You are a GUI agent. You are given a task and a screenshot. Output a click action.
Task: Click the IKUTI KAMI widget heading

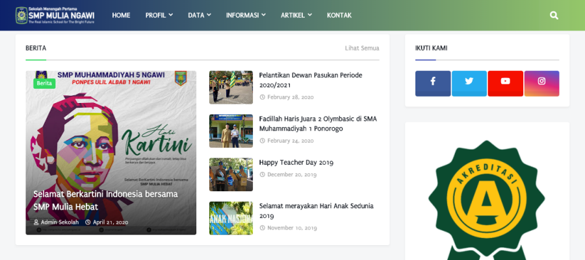pyautogui.click(x=432, y=48)
